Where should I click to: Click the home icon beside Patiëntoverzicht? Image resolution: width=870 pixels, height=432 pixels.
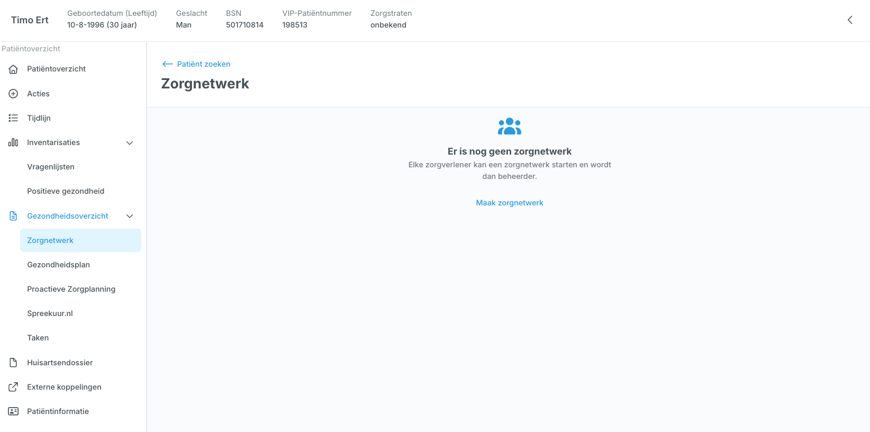click(x=13, y=69)
